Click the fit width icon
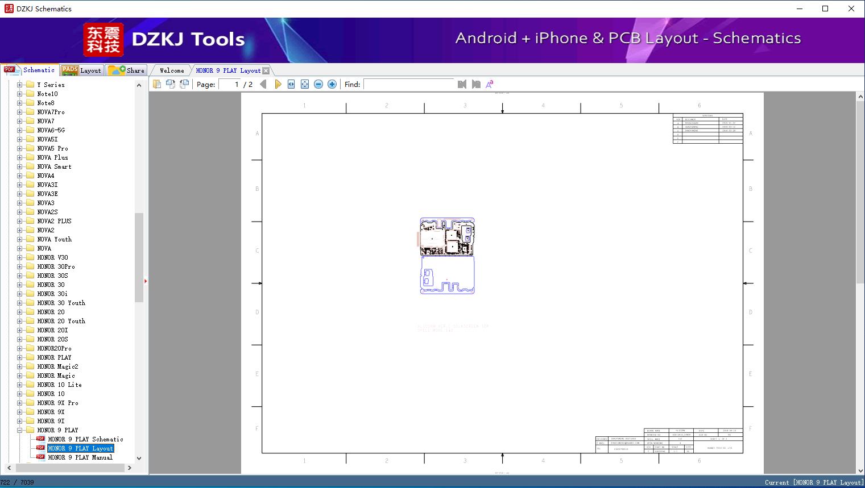The width and height of the screenshot is (865, 488). (x=291, y=84)
